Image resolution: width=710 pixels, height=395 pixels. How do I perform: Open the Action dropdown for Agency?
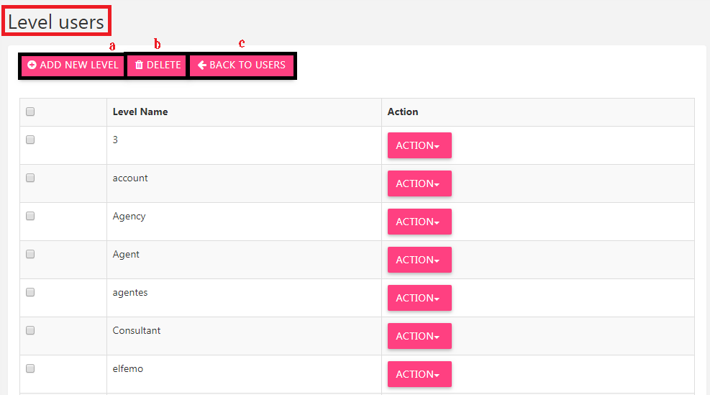[419, 222]
